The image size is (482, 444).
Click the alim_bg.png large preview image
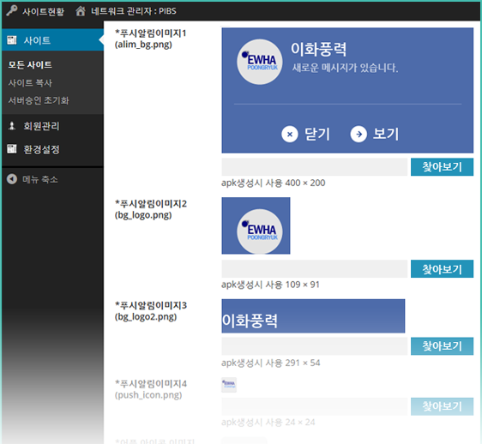point(347,90)
